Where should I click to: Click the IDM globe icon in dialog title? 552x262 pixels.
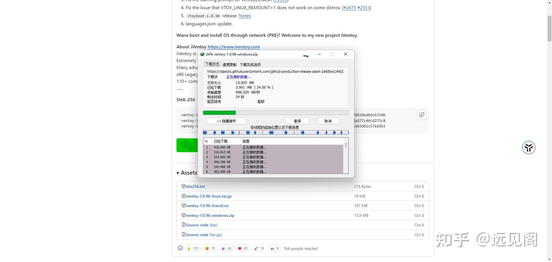(x=202, y=54)
